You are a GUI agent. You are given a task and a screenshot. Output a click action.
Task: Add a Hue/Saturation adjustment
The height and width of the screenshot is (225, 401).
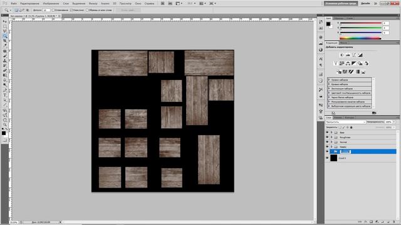342,63
